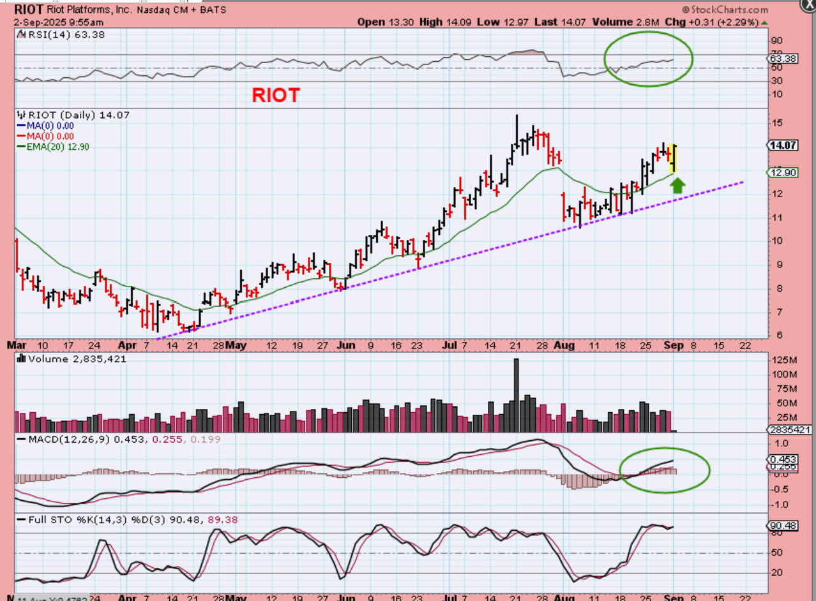Viewport: 816px width, 601px height.
Task: Click the 90.48 stochastic tag on right axis
Action: [781, 526]
